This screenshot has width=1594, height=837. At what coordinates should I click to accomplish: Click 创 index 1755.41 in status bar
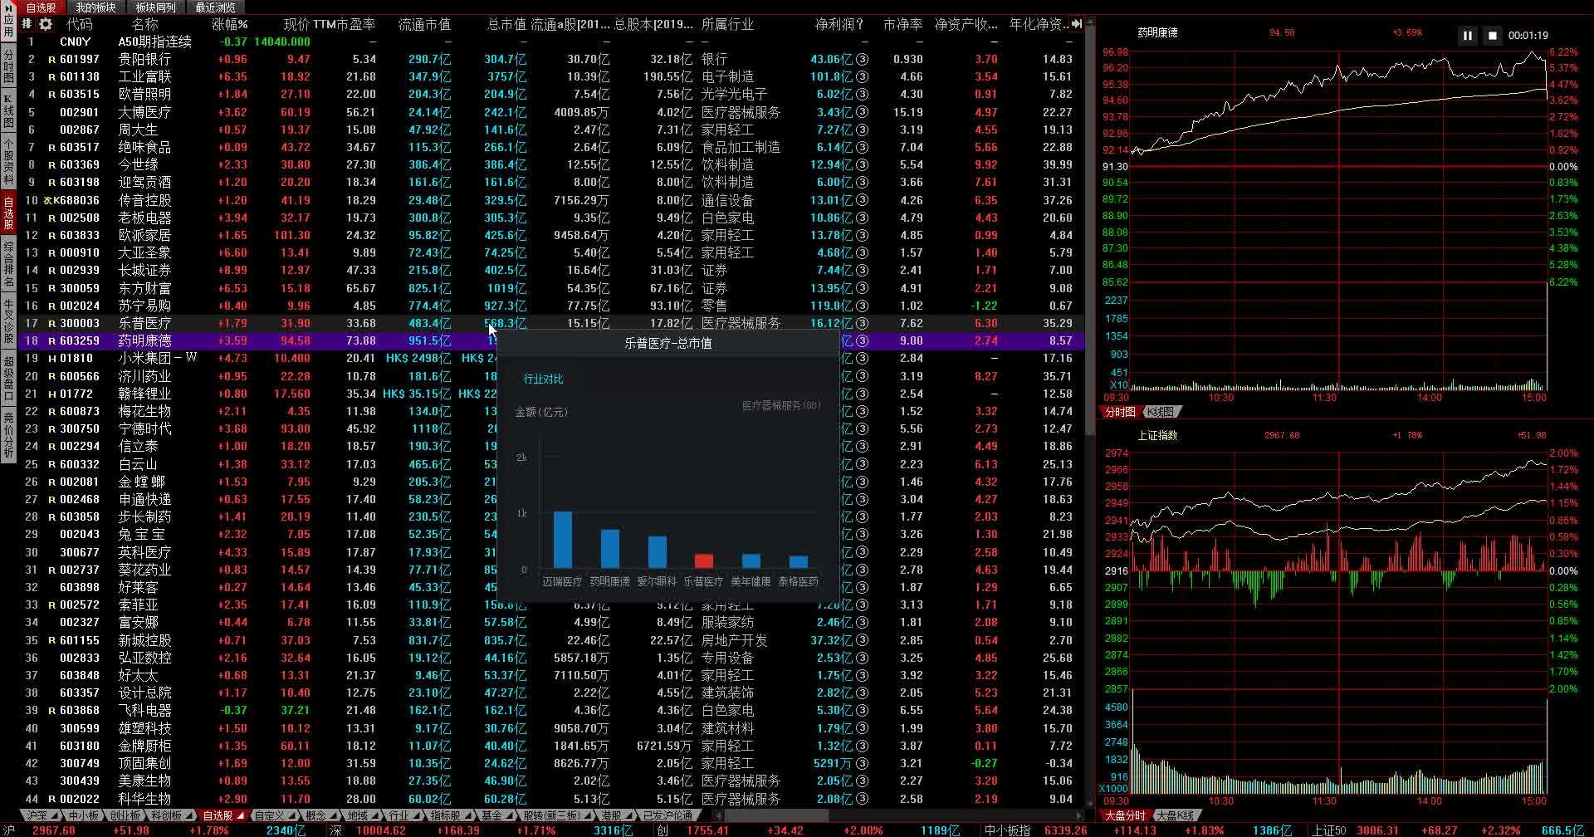pos(707,830)
